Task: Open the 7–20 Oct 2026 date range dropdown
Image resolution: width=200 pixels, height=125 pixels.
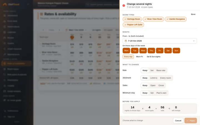Action: point(159,41)
